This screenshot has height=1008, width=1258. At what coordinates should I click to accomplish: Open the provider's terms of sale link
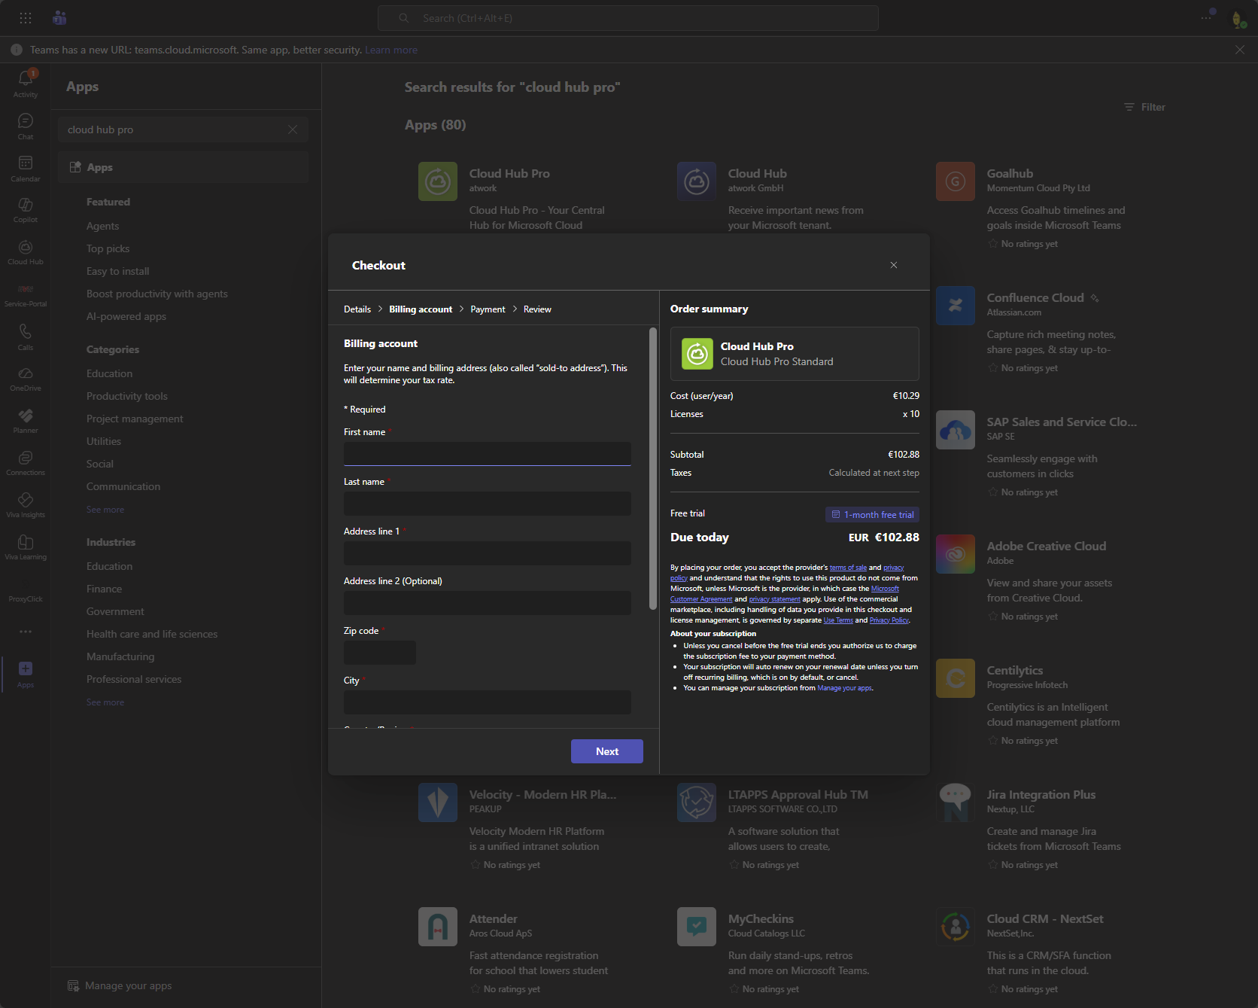point(848,568)
